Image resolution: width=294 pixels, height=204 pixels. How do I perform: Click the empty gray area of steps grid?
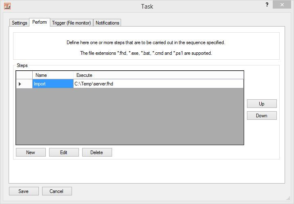click(x=130, y=117)
